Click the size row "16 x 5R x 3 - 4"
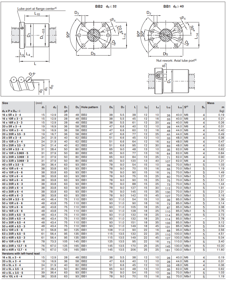 12,115
